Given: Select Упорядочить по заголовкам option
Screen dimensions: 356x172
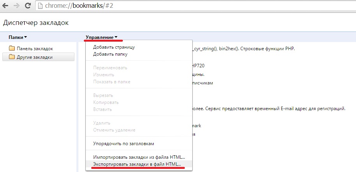Looking at the screenshot, I should pos(124,143).
